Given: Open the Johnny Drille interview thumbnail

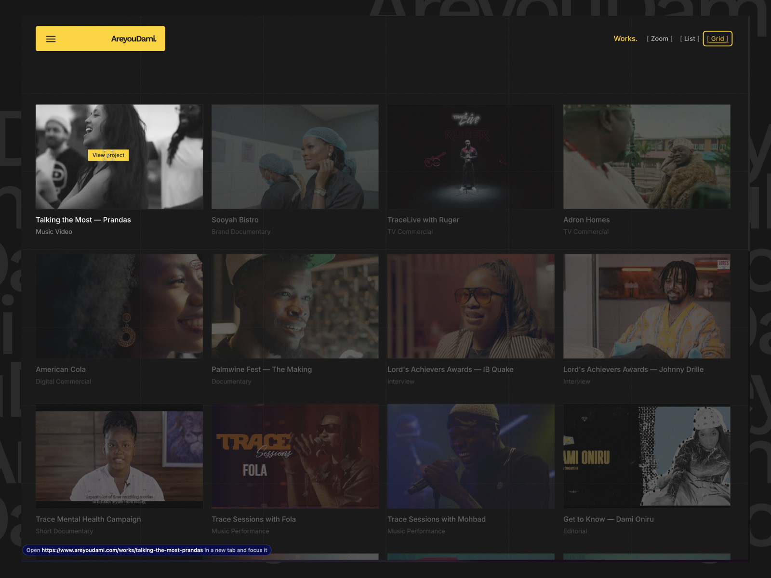Looking at the screenshot, I should (647, 306).
